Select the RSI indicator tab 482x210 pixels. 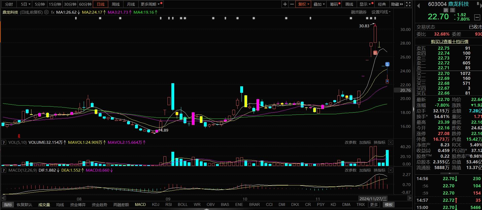click(169, 205)
